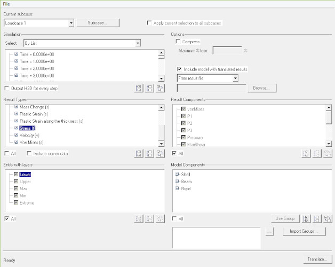Viewport: 335px width, 267px height.
Task: Toggle Apply current selection to all subcases
Action: pyautogui.click(x=149, y=23)
